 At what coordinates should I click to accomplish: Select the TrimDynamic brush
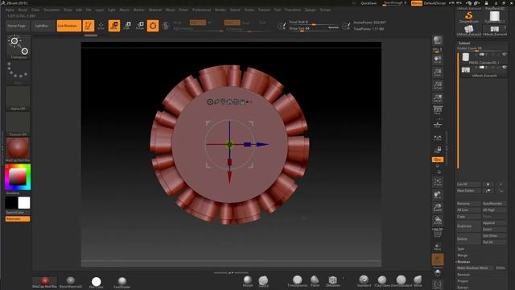pos(297,281)
